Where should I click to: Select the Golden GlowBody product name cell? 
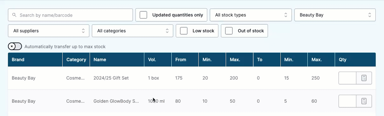(116, 101)
